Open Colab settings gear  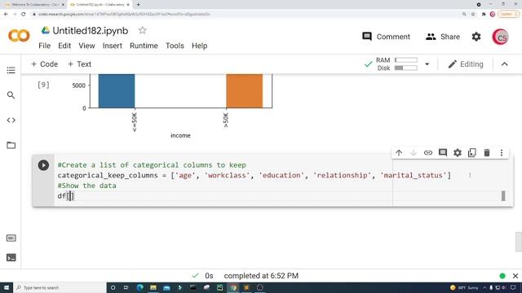pos(476,37)
